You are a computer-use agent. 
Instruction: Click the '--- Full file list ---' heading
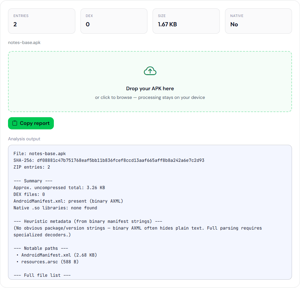42,275
